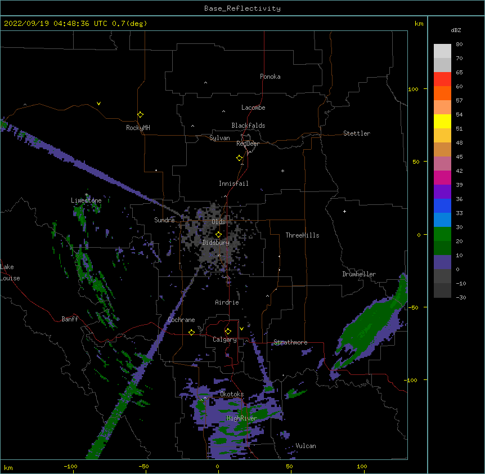The image size is (485, 474).
Task: Select the Limestone map label
Action: (x=86, y=200)
